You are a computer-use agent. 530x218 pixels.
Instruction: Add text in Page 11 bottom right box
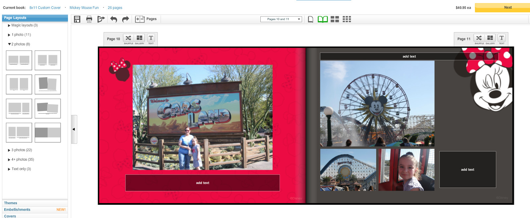(468, 170)
